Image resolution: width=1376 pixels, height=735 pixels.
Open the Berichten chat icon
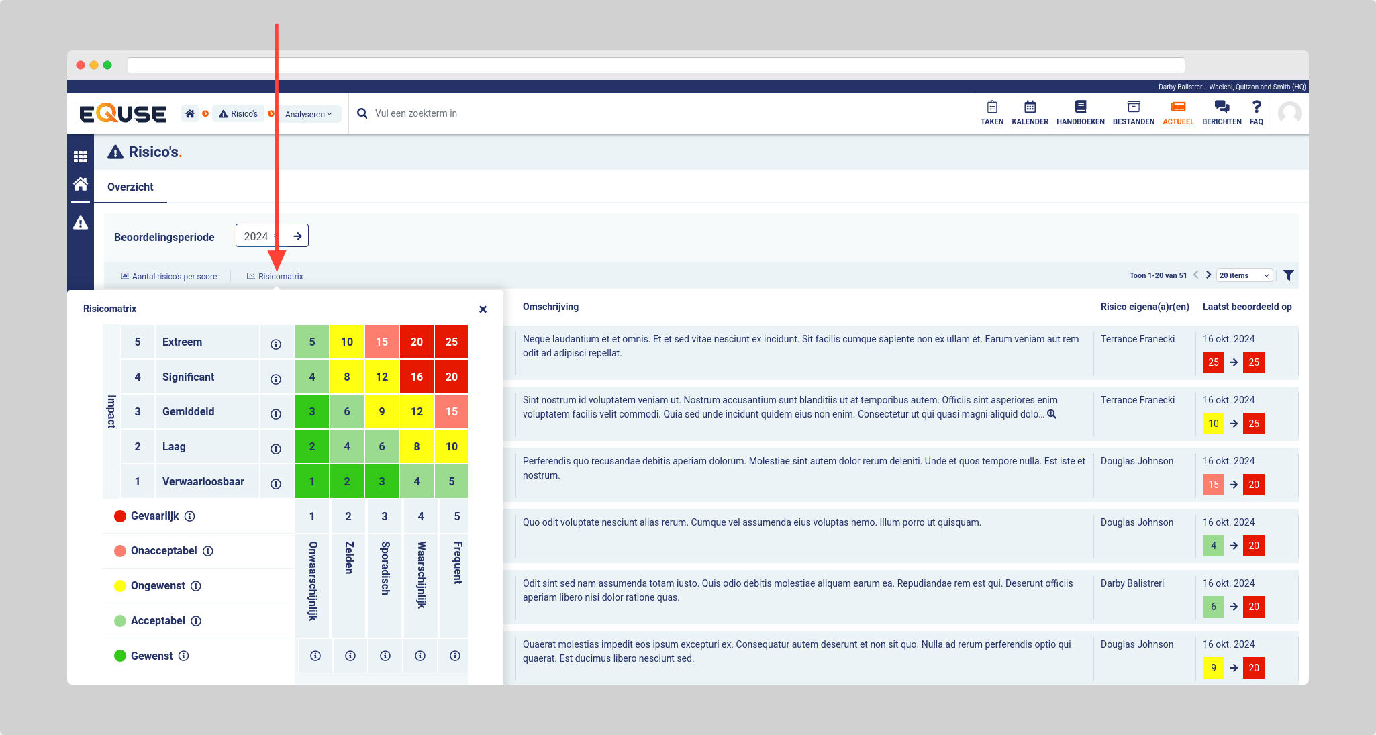tap(1221, 107)
